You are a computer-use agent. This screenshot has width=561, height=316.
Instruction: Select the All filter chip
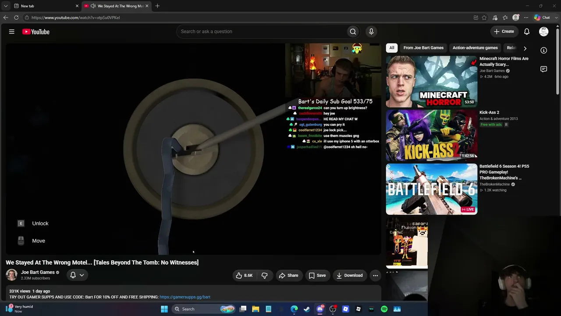pos(392,48)
